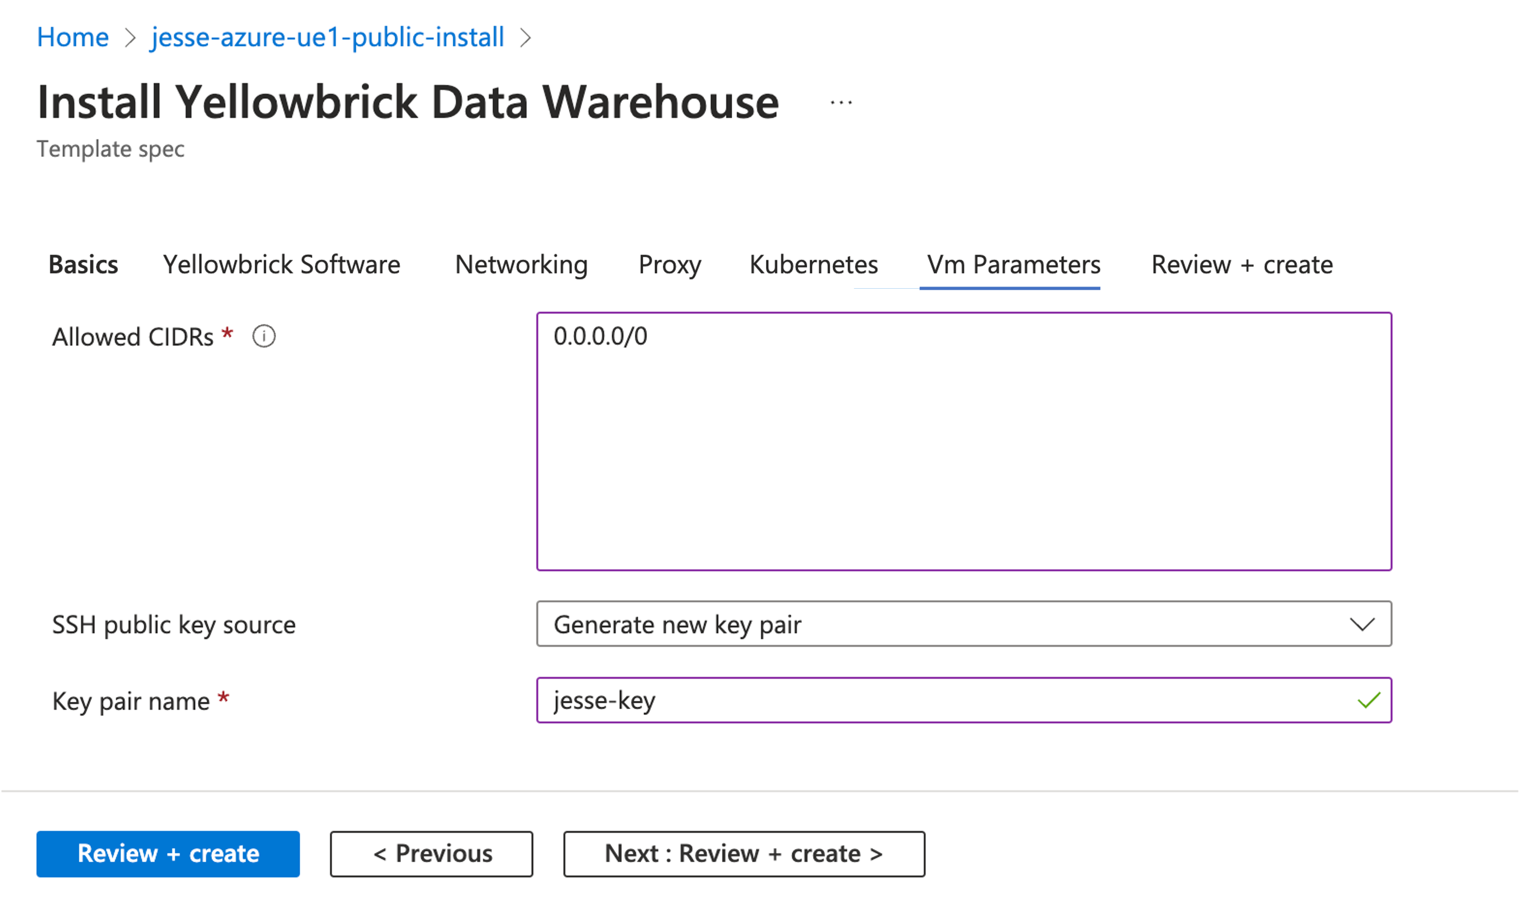Click the Allowed CIDRs label
Image resolution: width=1519 pixels, height=897 pixels.
(x=133, y=337)
